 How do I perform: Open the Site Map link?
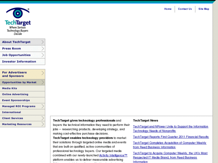(204, 9)
